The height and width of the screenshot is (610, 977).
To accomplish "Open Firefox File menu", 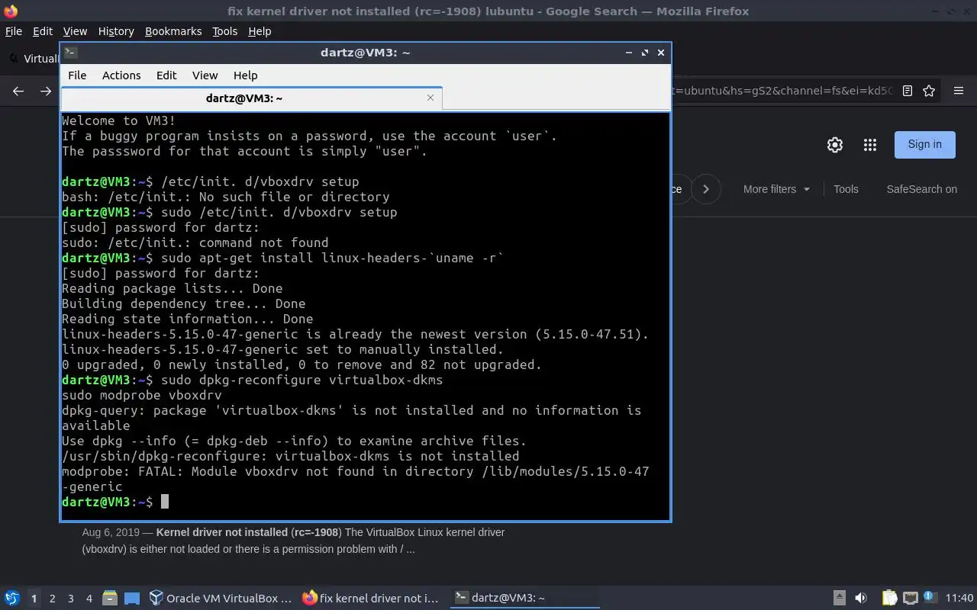I will [x=14, y=31].
